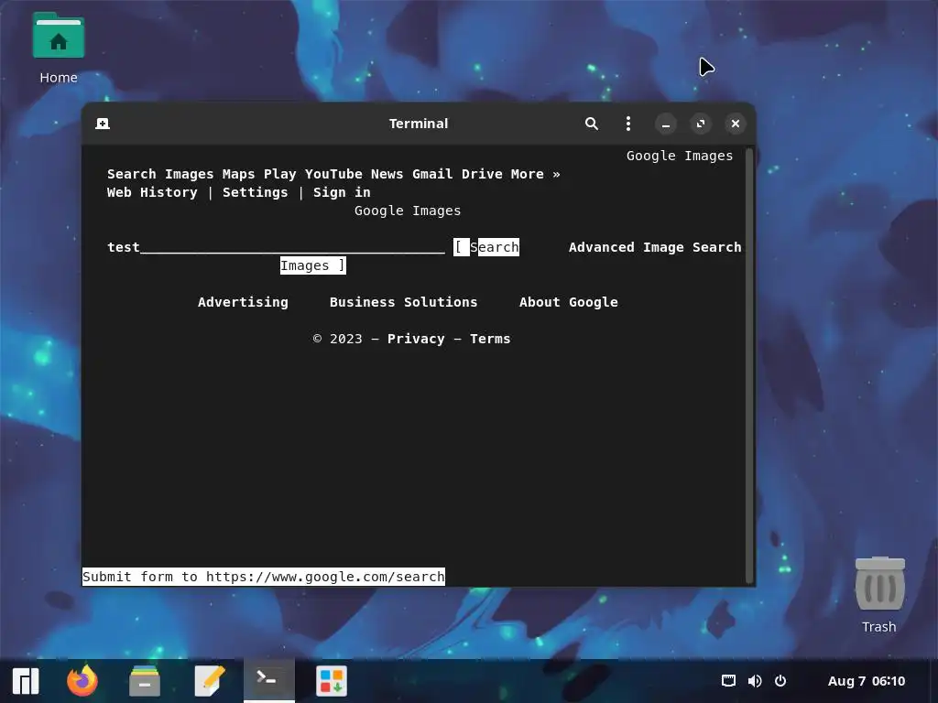Follow the Images link in the top navigation
Viewport: 938px width, 703px height.
coord(189,174)
